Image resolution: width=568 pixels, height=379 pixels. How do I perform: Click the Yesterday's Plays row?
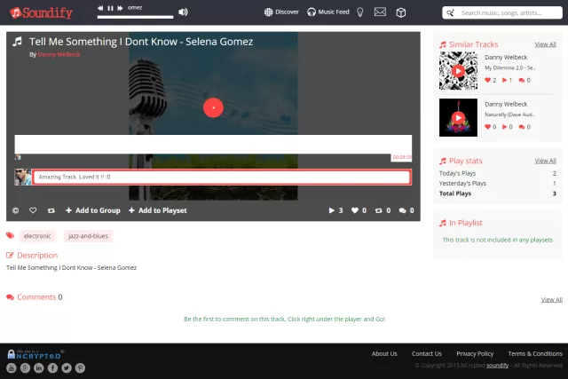[x=498, y=184]
